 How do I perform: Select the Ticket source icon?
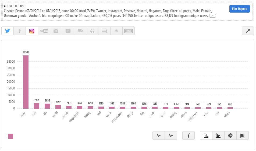[129, 31]
